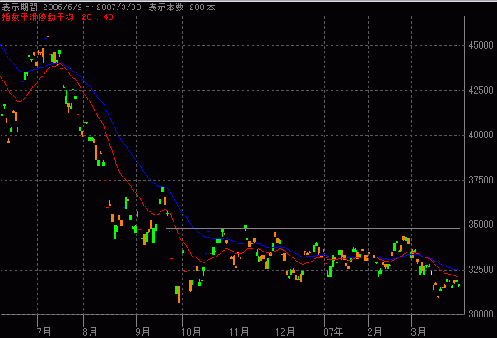Click the 8月 date axis label

90,331
